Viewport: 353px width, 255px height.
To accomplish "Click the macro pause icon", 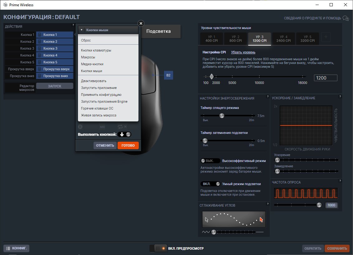I will [x=80, y=127].
